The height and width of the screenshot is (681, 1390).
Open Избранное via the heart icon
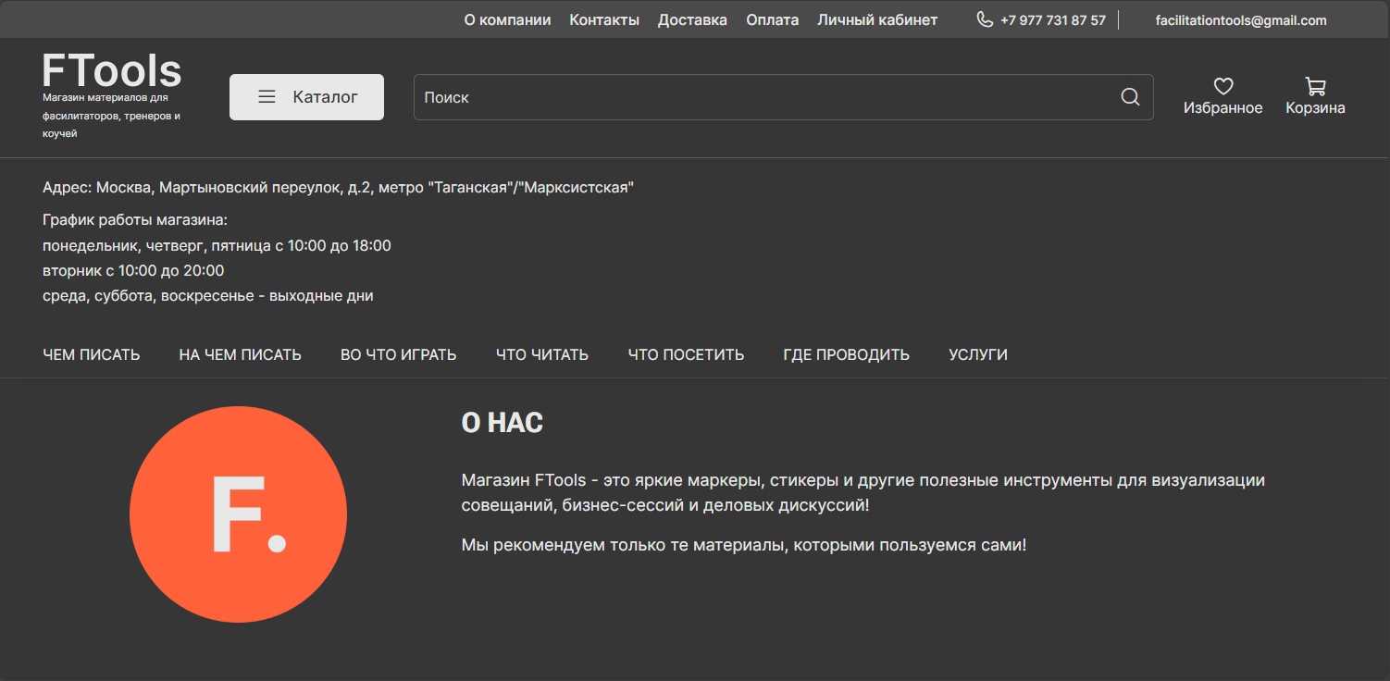pos(1223,86)
